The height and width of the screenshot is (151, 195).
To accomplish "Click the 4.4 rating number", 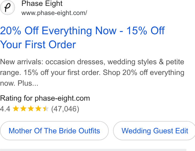I will (5, 109).
